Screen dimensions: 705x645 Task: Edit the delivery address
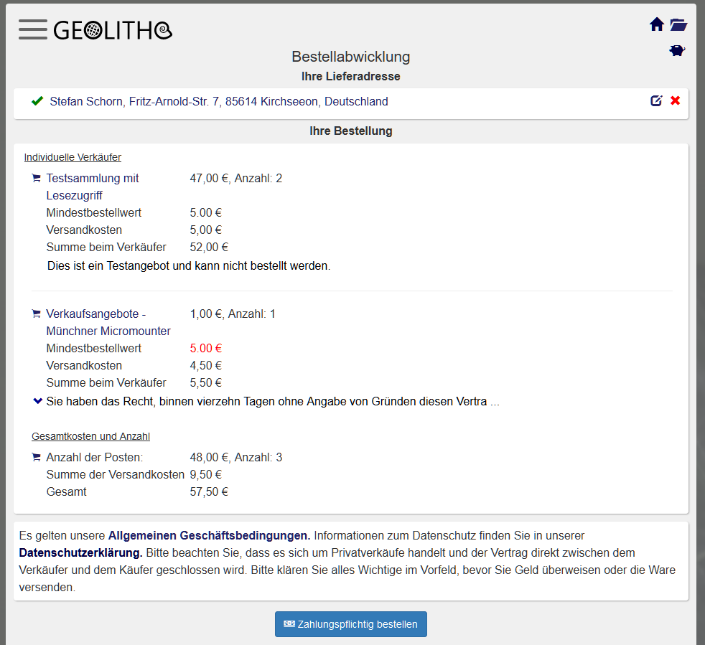pyautogui.click(x=656, y=101)
